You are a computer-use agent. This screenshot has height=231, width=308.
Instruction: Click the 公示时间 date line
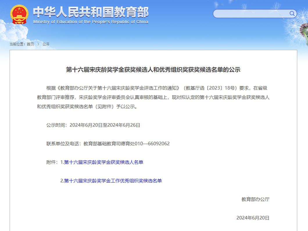tap(93, 125)
